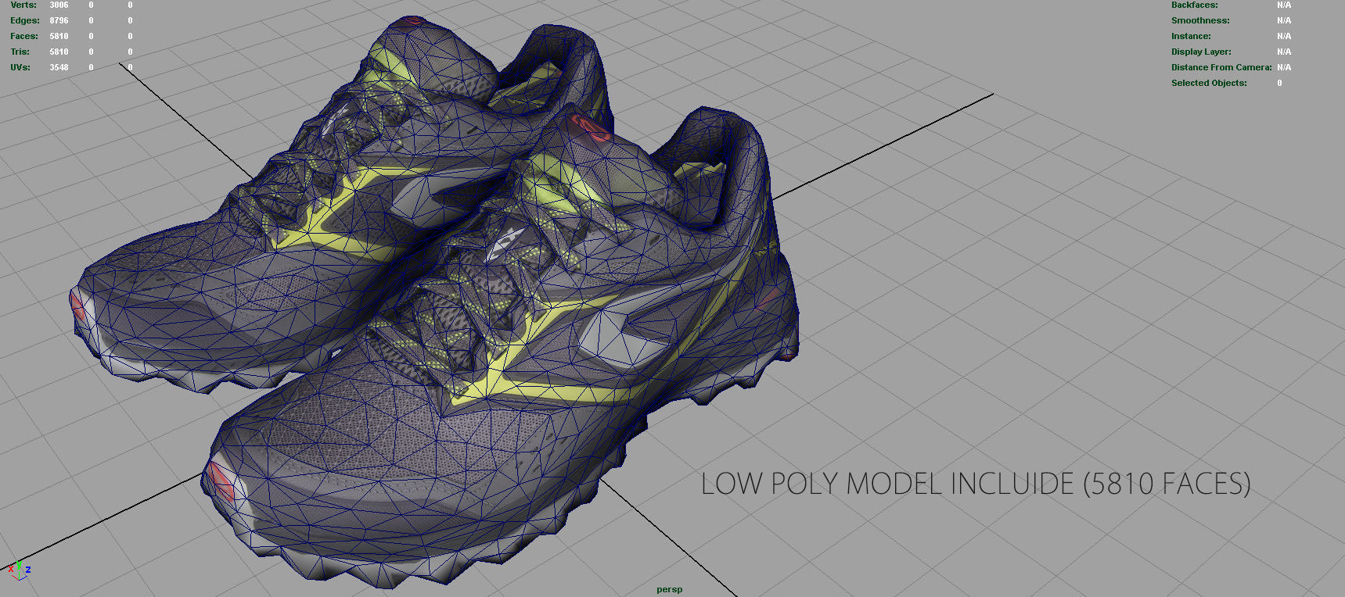Select the 'Faces:' heads-up label
Image resolution: width=1345 pixels, height=597 pixels.
24,36
